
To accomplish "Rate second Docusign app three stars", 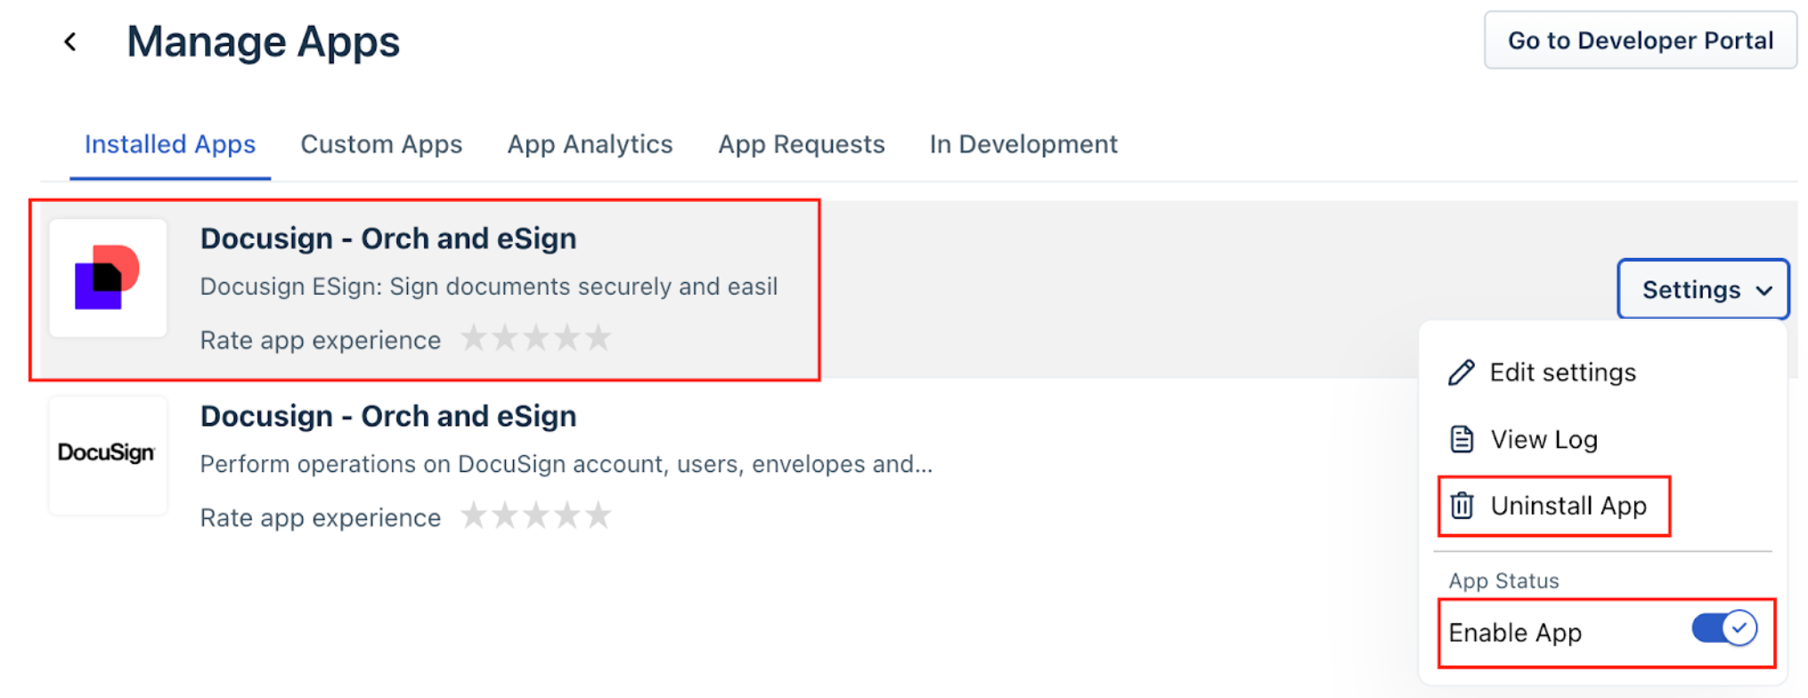I will pyautogui.click(x=536, y=515).
